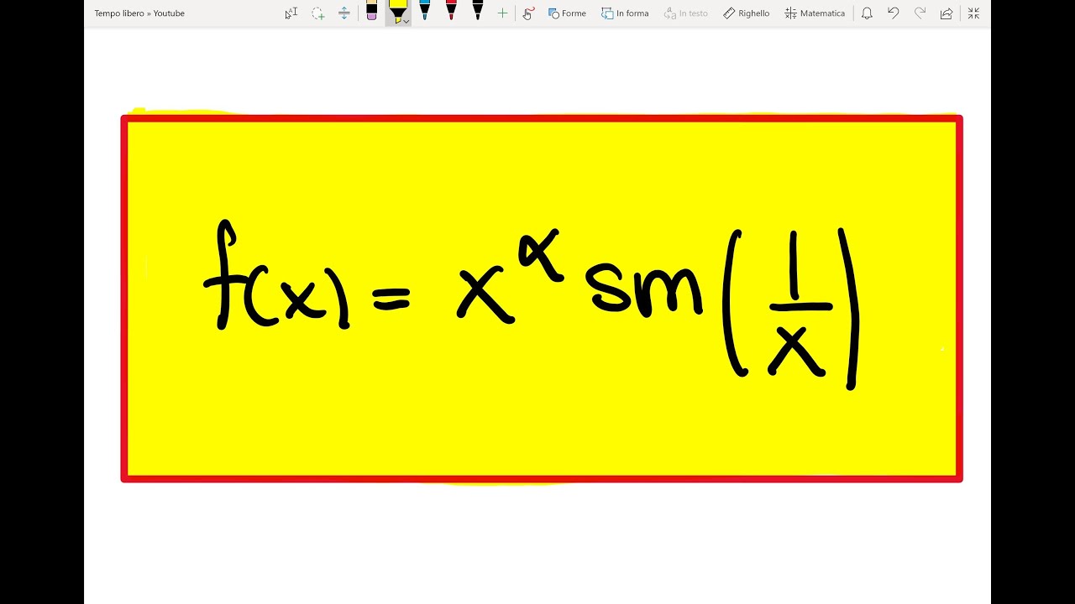Viewport: 1075px width, 604px height.
Task: Redo the last action
Action: coord(920,13)
